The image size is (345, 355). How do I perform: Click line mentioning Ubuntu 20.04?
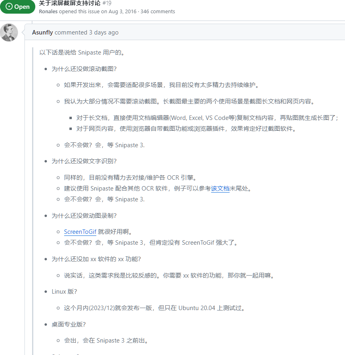click(x=154, y=308)
